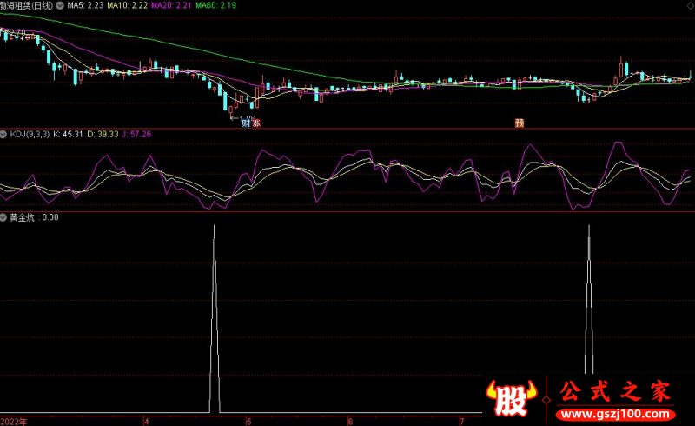Click the magenta MA20 label
Image resolution: width=695 pixels, height=426 pixels.
click(171, 6)
